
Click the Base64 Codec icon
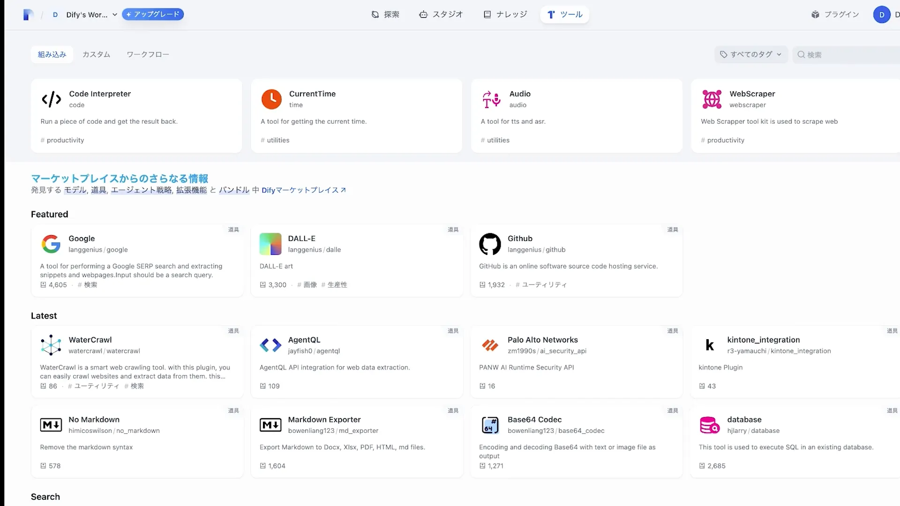pos(490,425)
